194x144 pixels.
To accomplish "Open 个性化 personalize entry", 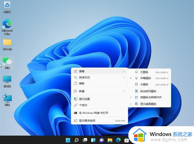I will click(99, 105).
